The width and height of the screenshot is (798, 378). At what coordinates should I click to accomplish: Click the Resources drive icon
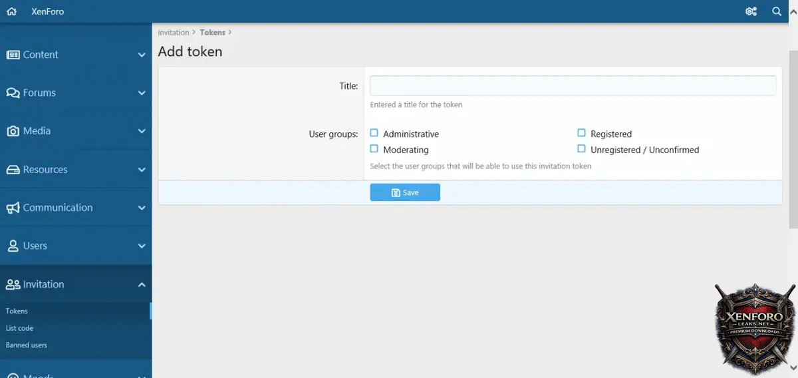[x=13, y=170]
